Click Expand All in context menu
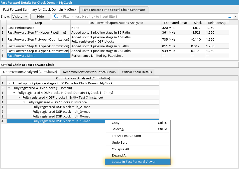Screen dimensions: 239x169 119,156
